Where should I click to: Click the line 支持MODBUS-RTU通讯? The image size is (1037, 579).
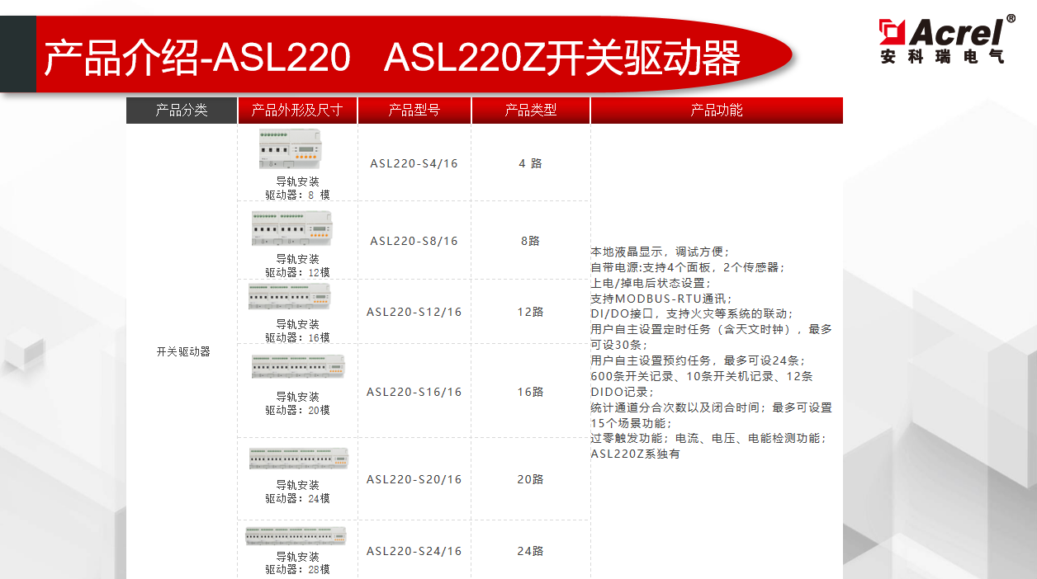point(661,299)
